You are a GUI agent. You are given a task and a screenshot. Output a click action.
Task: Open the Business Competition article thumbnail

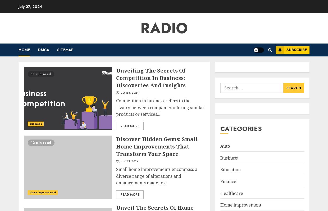tap(68, 99)
